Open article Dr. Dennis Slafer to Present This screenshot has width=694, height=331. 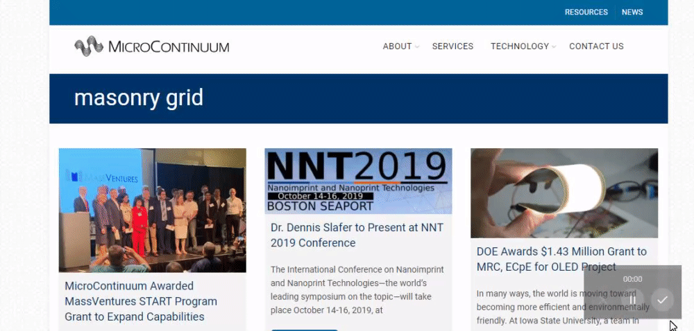pyautogui.click(x=357, y=235)
